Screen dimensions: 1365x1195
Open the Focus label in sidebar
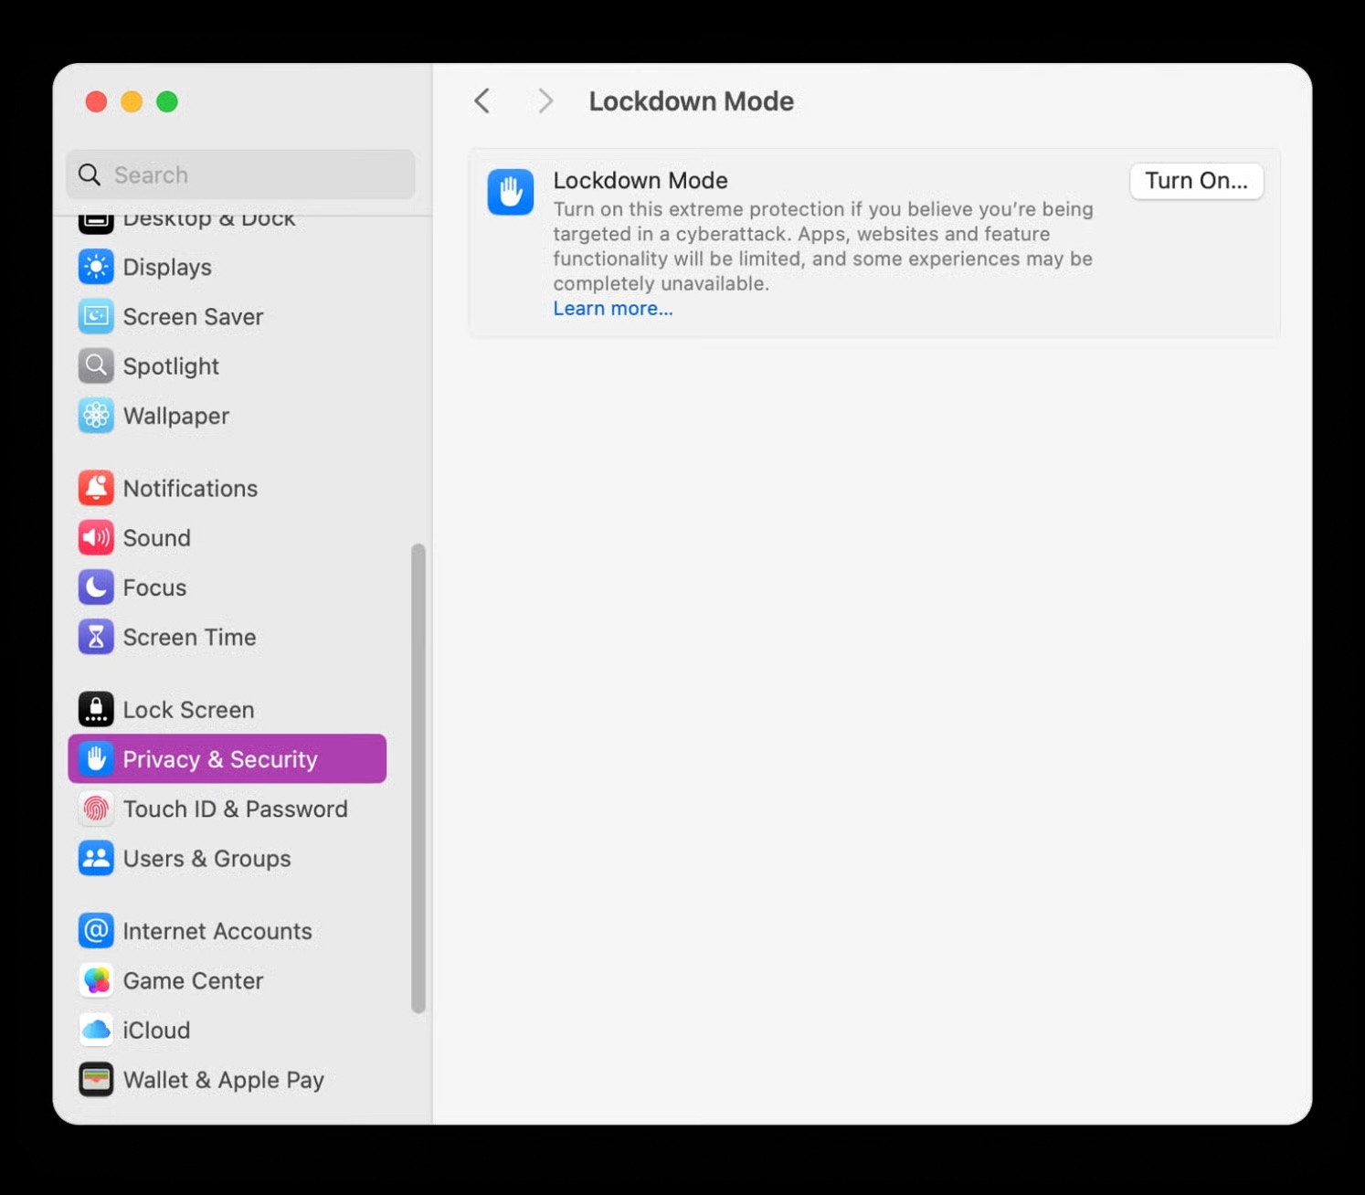pos(154,587)
